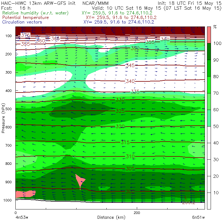
Task: Click title text 'HAIC-HIWC 13km ARW-GFS init'
Action: pos(38,3)
